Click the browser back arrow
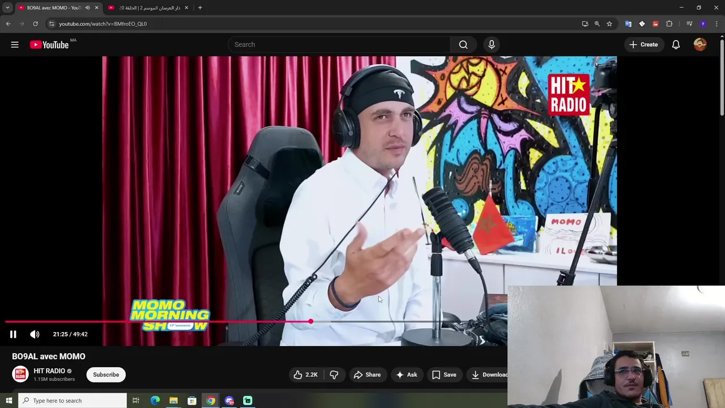 click(8, 24)
